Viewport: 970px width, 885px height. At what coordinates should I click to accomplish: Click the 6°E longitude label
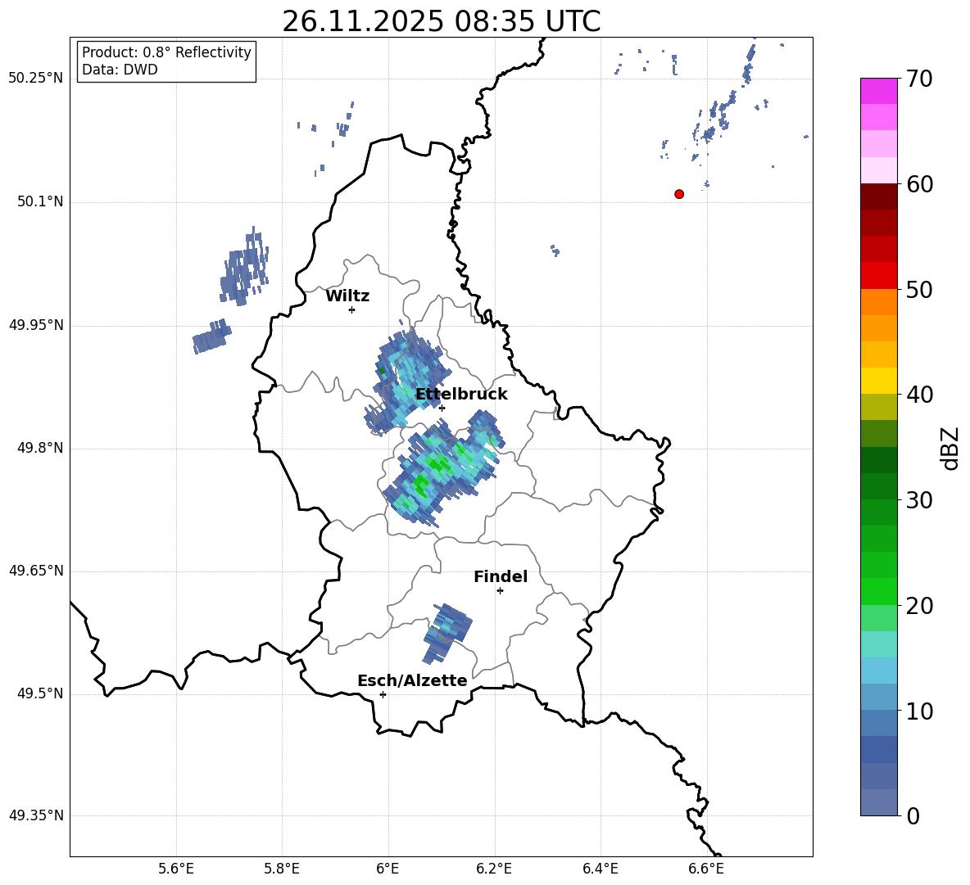(x=388, y=869)
